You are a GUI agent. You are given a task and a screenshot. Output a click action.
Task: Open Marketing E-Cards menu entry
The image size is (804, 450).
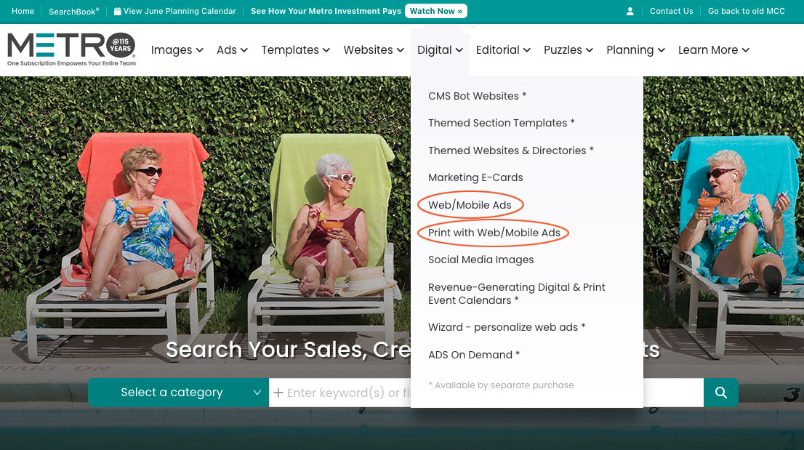(x=475, y=177)
